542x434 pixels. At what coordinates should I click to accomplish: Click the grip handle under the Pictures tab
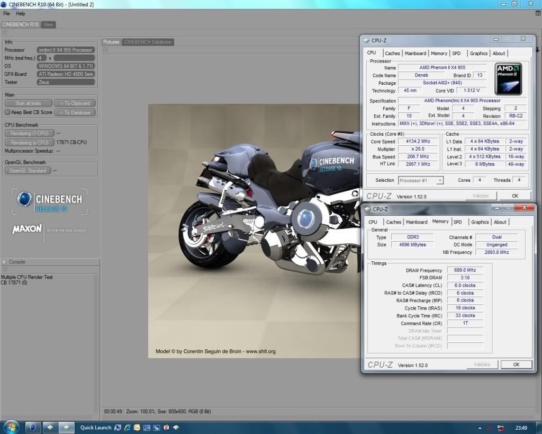coord(105,50)
